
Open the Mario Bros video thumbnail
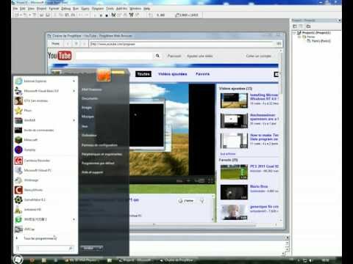coord(234,192)
